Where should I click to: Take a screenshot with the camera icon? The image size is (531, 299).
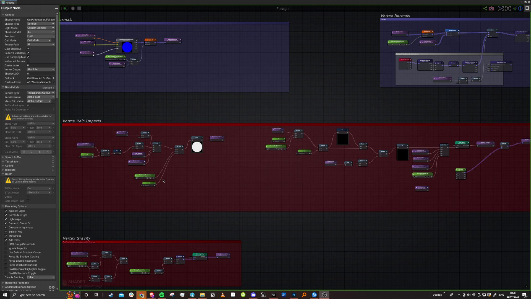tap(491, 8)
